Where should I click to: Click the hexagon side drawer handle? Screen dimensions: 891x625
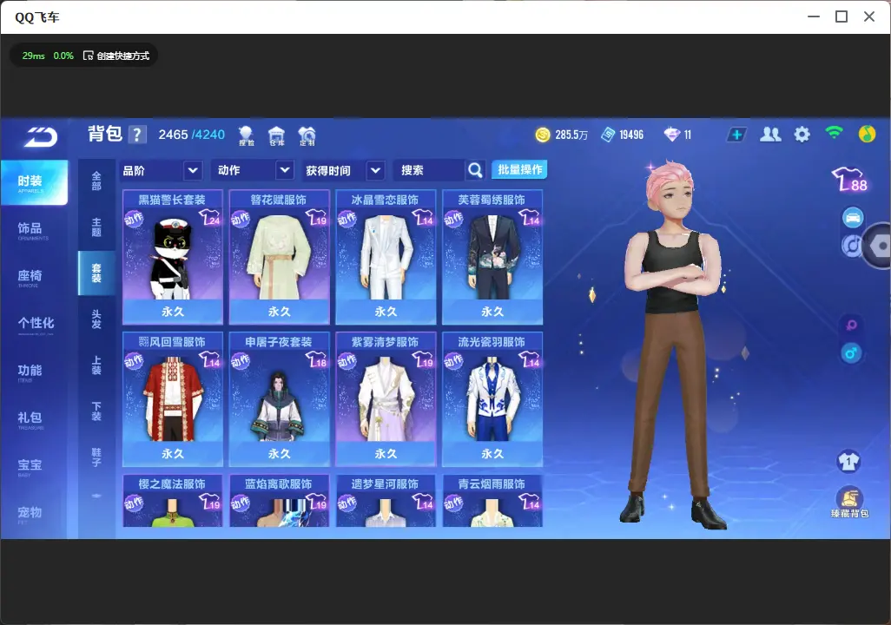point(877,246)
